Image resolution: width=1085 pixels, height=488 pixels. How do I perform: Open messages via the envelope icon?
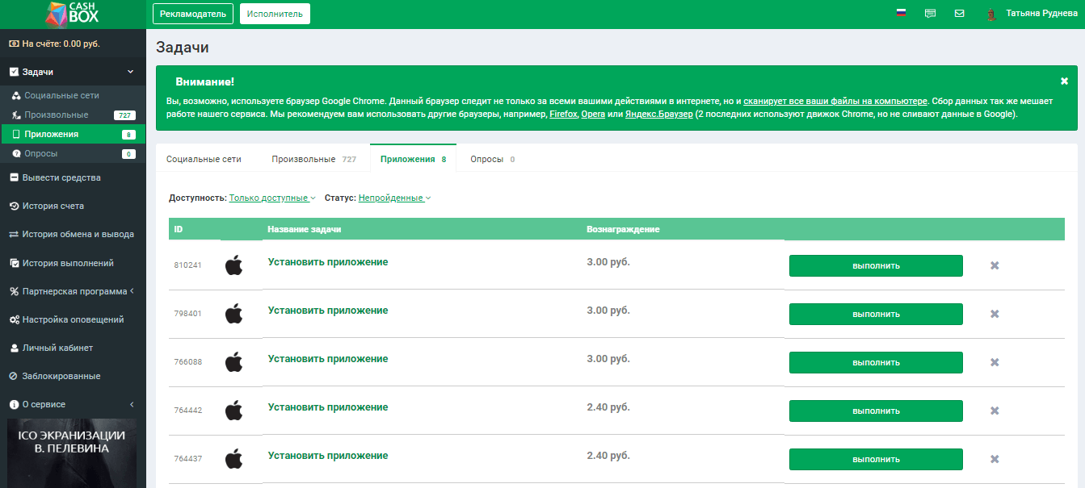pos(959,13)
